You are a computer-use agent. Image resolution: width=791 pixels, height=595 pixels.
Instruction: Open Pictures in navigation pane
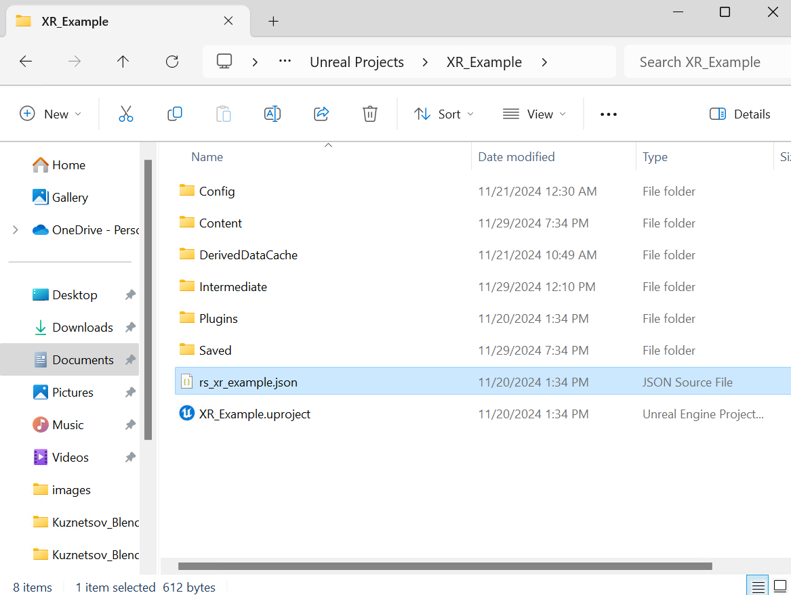(x=62, y=392)
